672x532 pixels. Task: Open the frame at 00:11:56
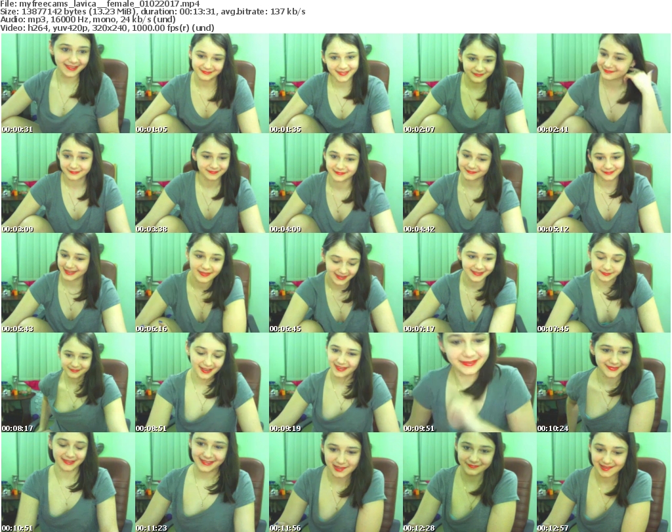tap(335, 482)
